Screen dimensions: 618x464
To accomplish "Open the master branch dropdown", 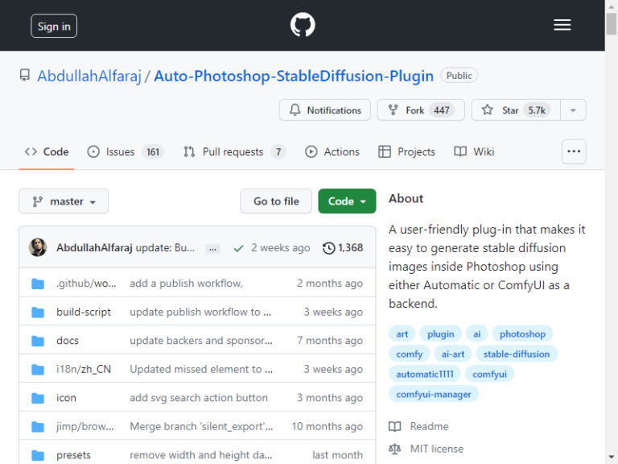I will click(x=64, y=201).
